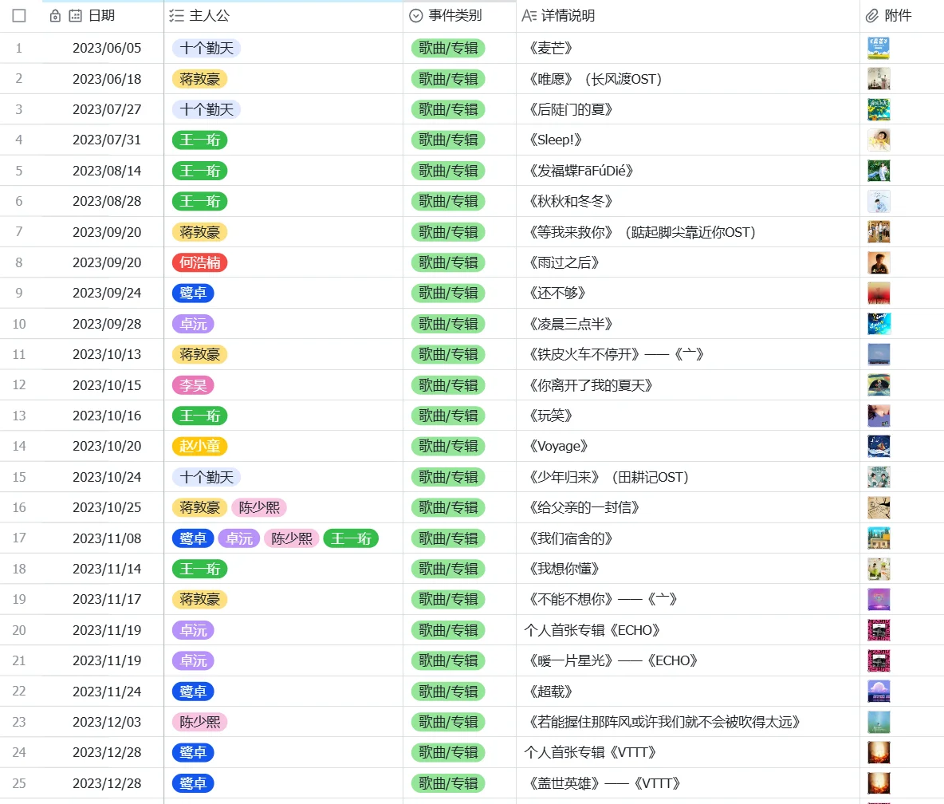
Task: Open attachment thumbnail for 《超载》
Action: click(x=879, y=692)
